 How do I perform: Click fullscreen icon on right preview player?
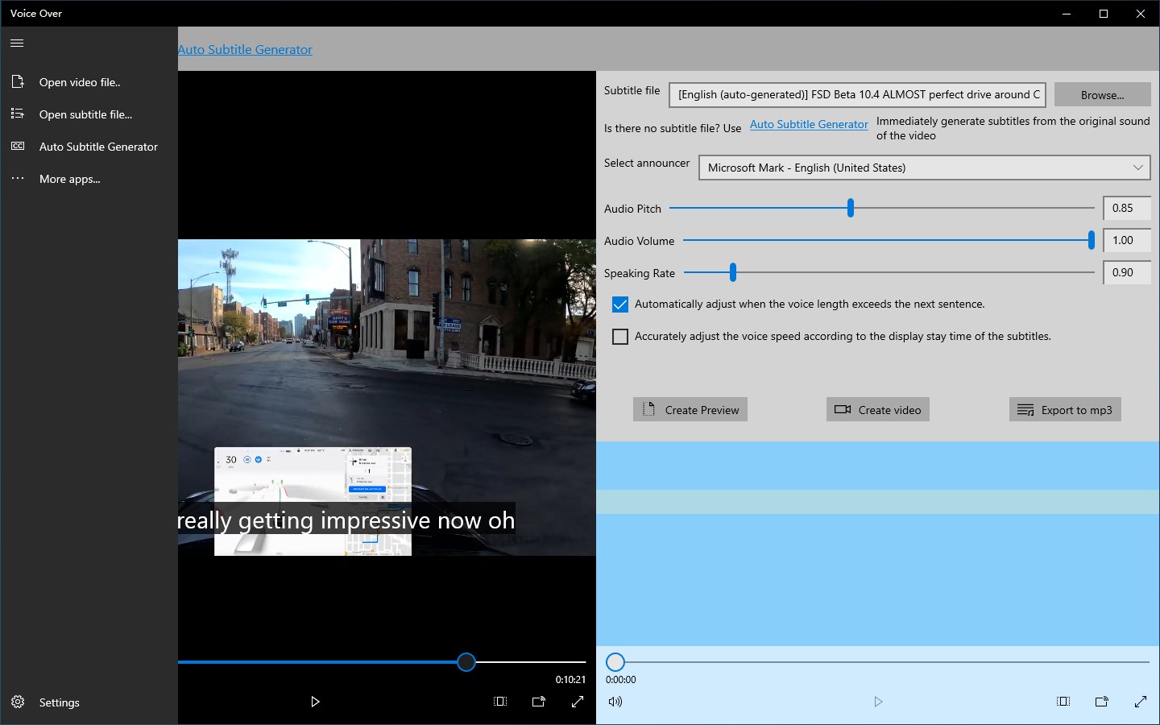[x=1141, y=702]
